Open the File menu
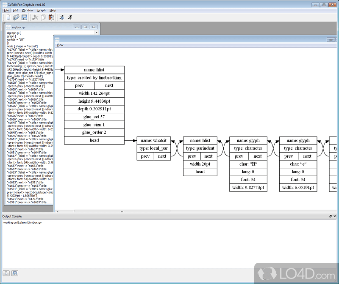This screenshot has width=339, height=284. (x=6, y=10)
